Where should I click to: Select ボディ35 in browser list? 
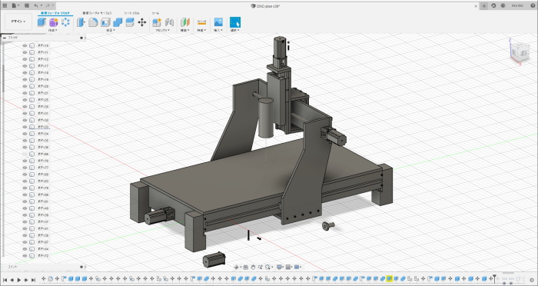pos(43,141)
